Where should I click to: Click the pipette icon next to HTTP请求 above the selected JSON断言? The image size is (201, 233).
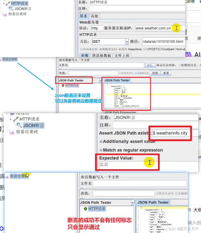pyautogui.click(x=15, y=119)
